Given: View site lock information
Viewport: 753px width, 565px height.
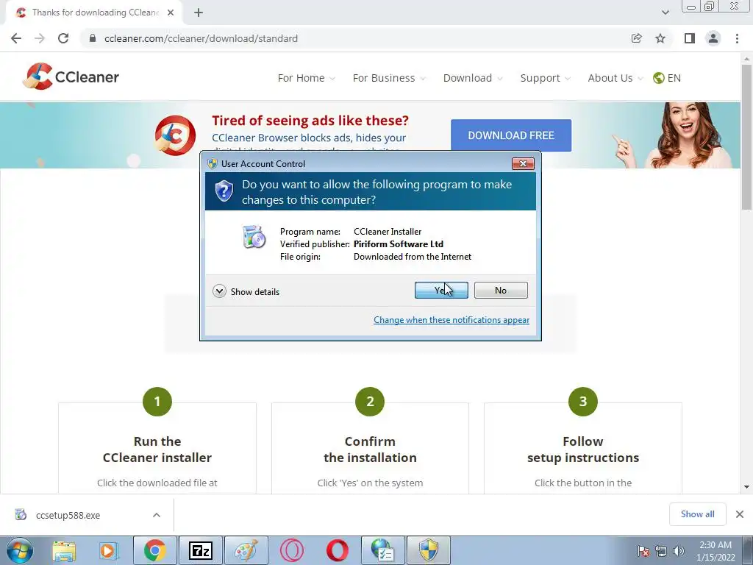Looking at the screenshot, I should [93, 38].
